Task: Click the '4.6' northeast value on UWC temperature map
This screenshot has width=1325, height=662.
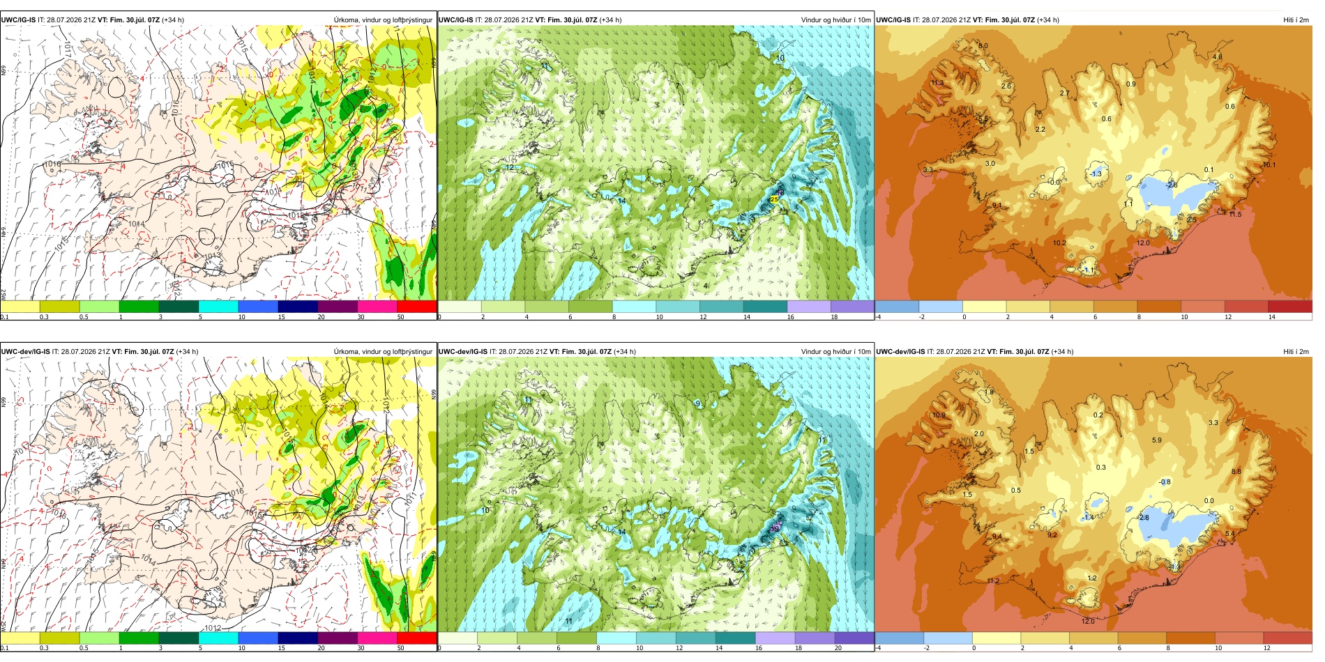Action: pyautogui.click(x=1217, y=57)
